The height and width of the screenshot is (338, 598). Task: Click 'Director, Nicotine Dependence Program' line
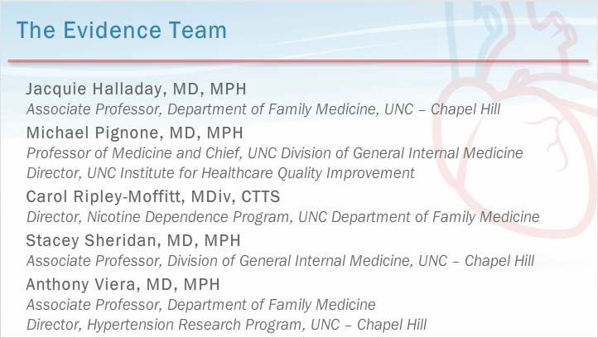click(x=283, y=217)
